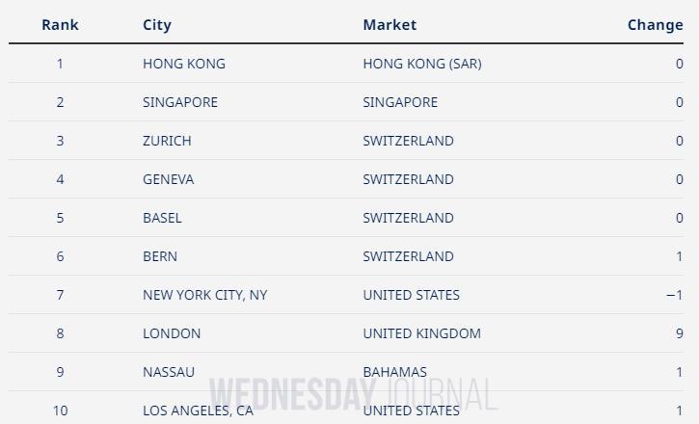Click the Rank column header

(60, 25)
